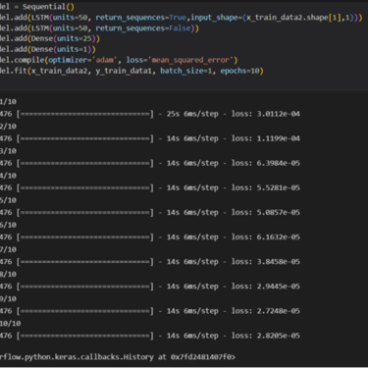The image size is (368, 368).
Task: Click the Sequential() model definition line
Action: click(x=37, y=7)
